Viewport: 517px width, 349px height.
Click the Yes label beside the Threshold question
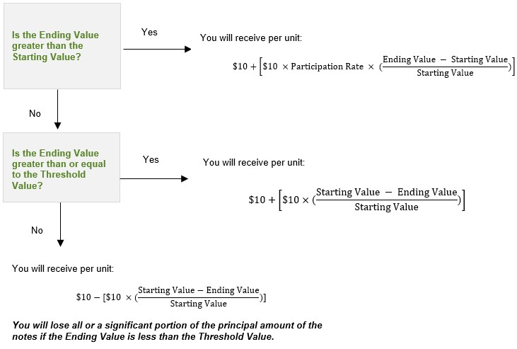[151, 159]
